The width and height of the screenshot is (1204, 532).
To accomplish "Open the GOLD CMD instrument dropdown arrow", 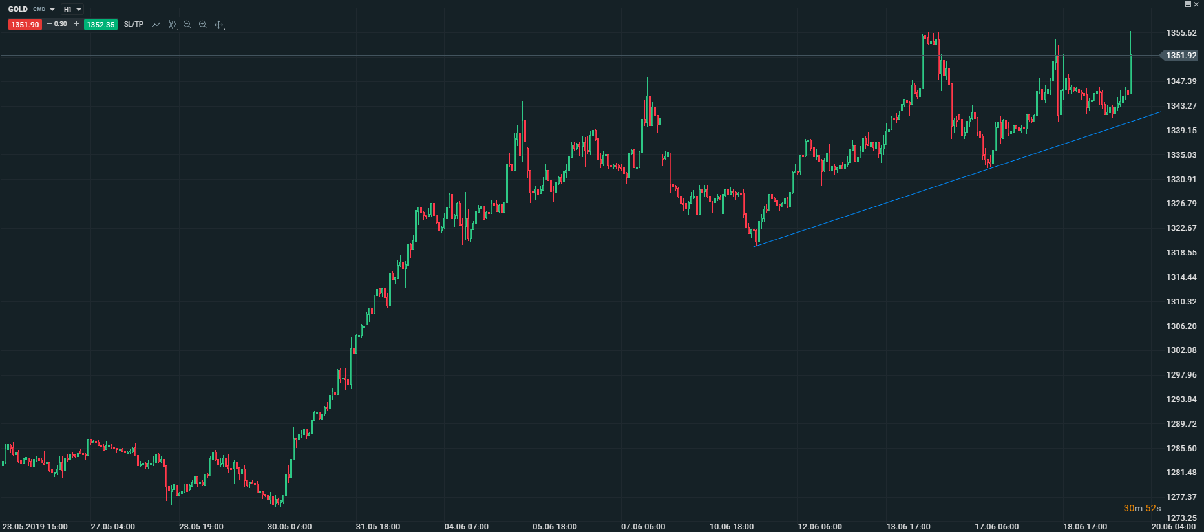I will pyautogui.click(x=52, y=10).
